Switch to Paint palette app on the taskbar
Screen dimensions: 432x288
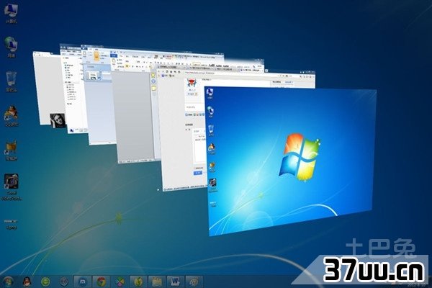click(x=194, y=282)
